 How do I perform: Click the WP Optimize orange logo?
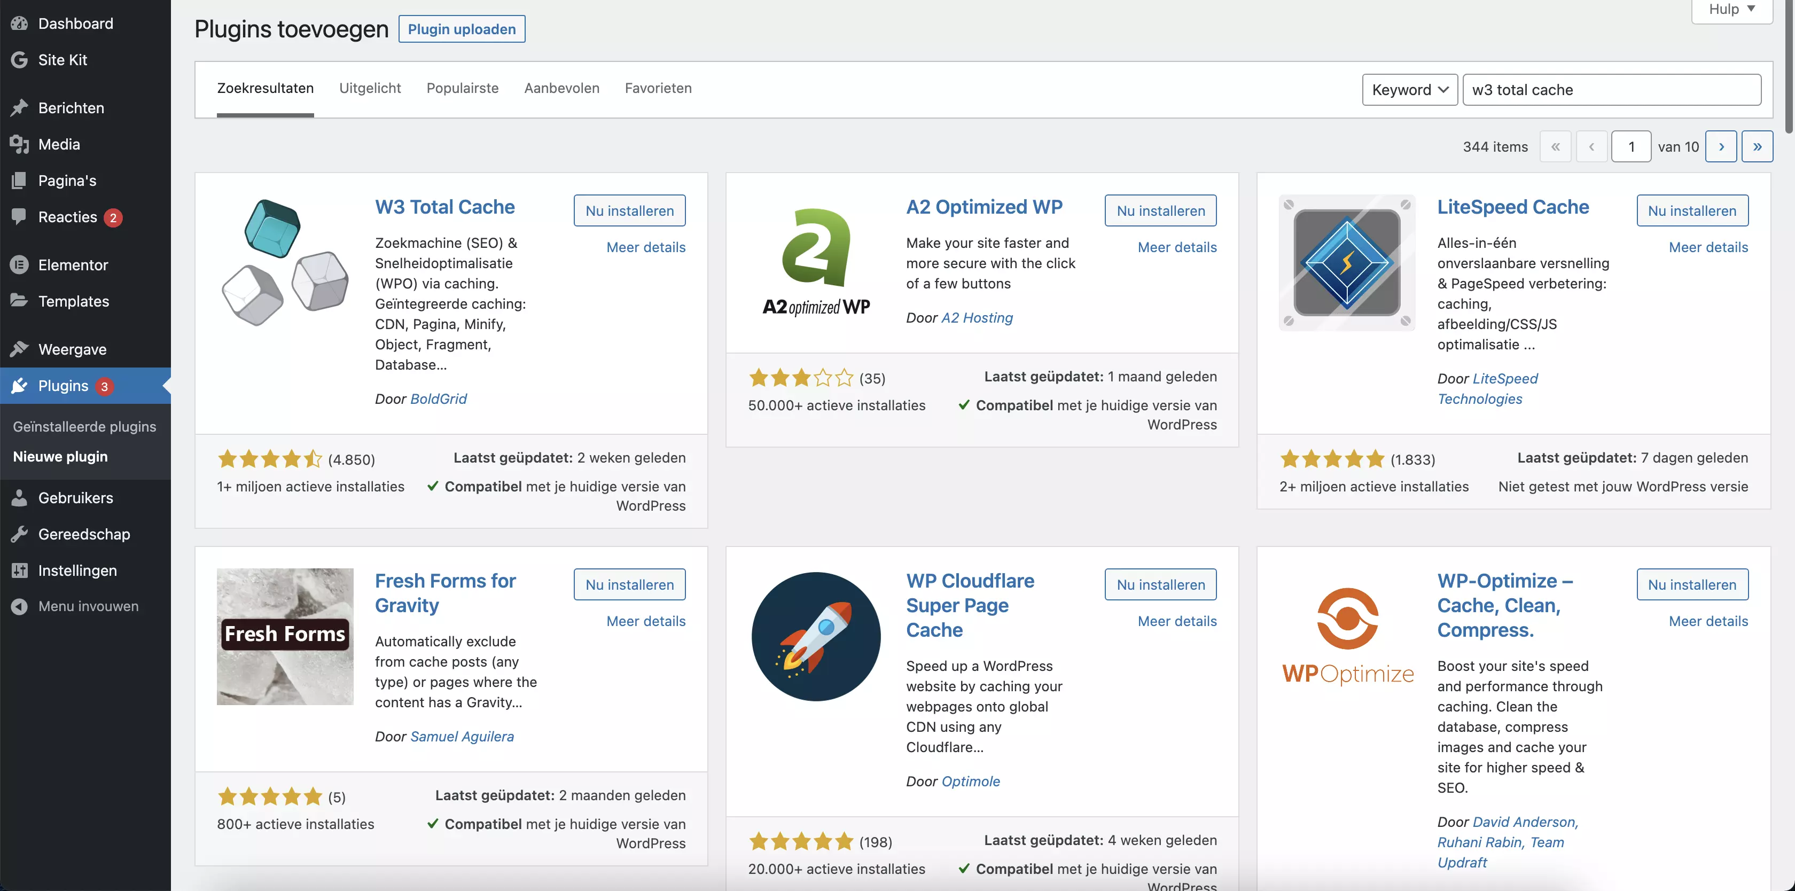(x=1347, y=636)
